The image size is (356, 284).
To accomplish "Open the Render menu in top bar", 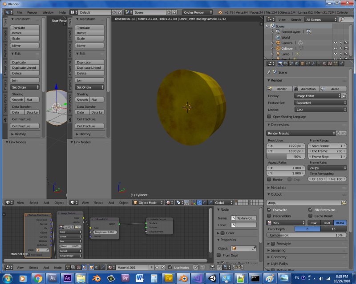I will click(32, 12).
